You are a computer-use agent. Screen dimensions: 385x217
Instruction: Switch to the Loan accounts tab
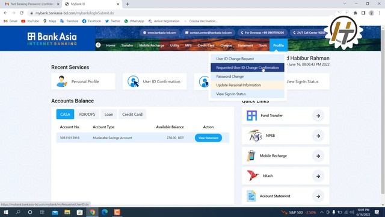click(x=109, y=114)
